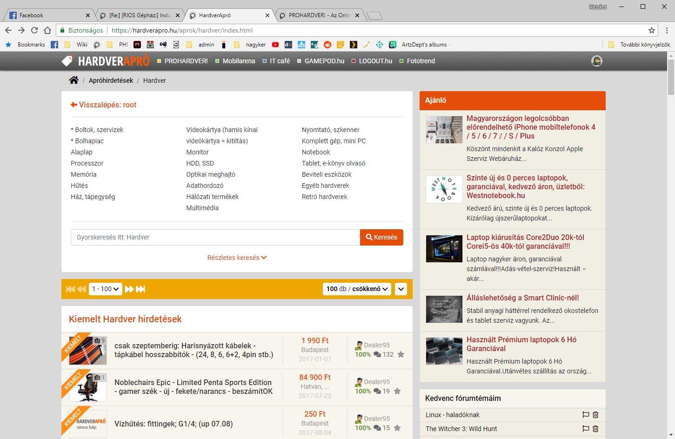
Task: Open Facebook bookmark icon in bookmarks bar
Action: click(54, 45)
